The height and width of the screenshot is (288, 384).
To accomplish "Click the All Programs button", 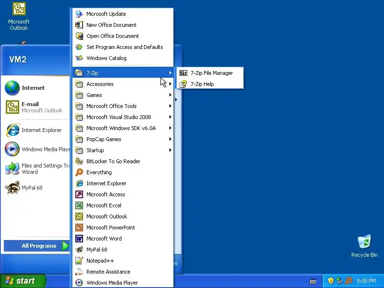I will [x=37, y=246].
